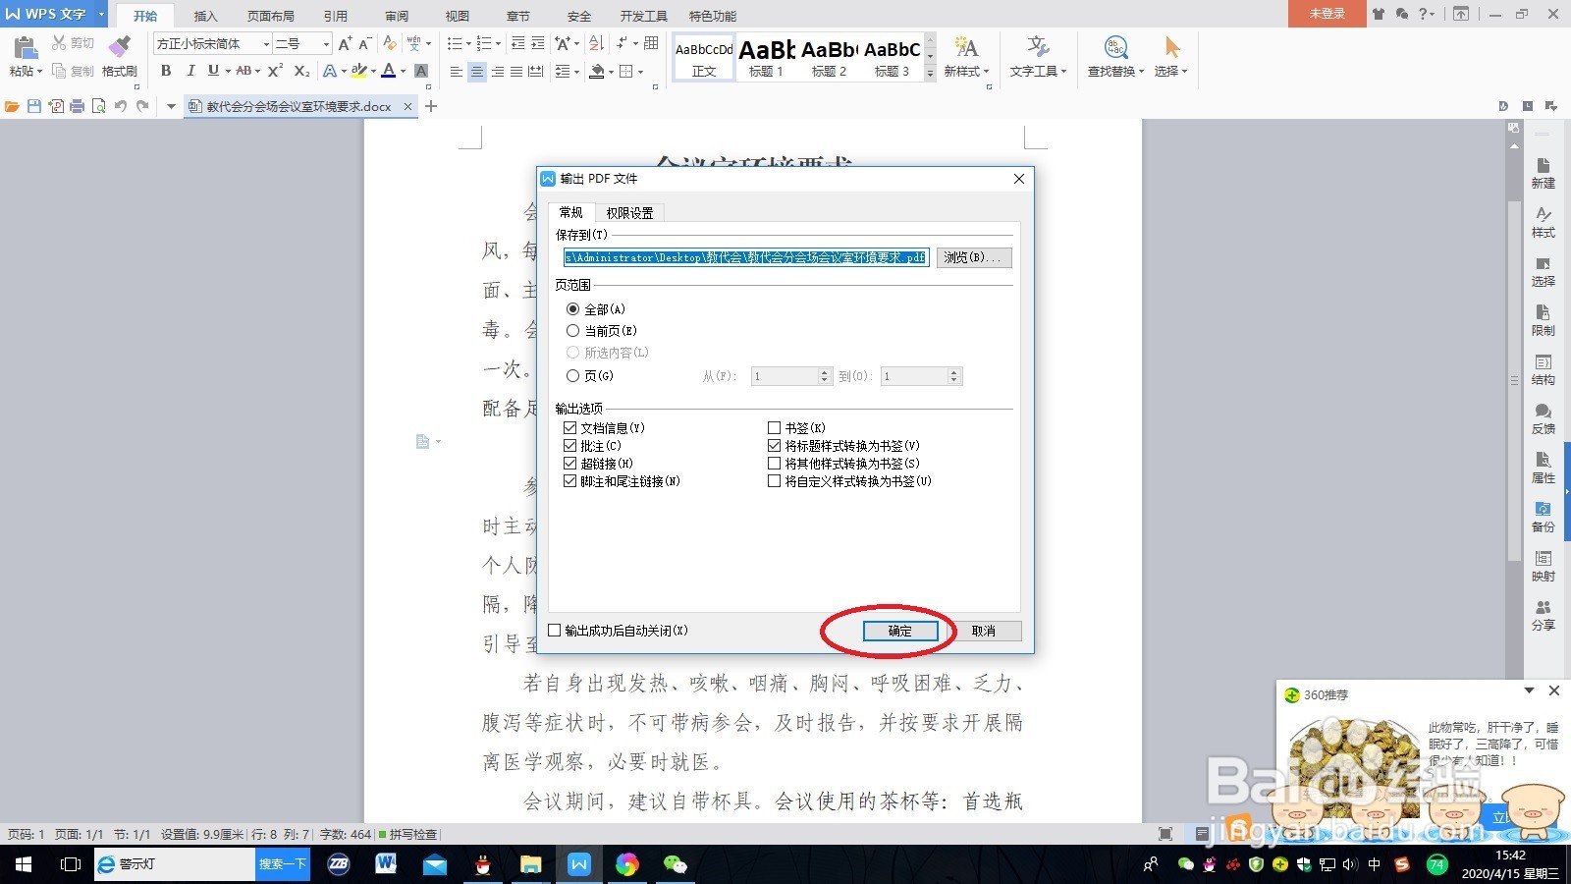
Task: Open the 插入 ribbon tab
Action: click(205, 16)
